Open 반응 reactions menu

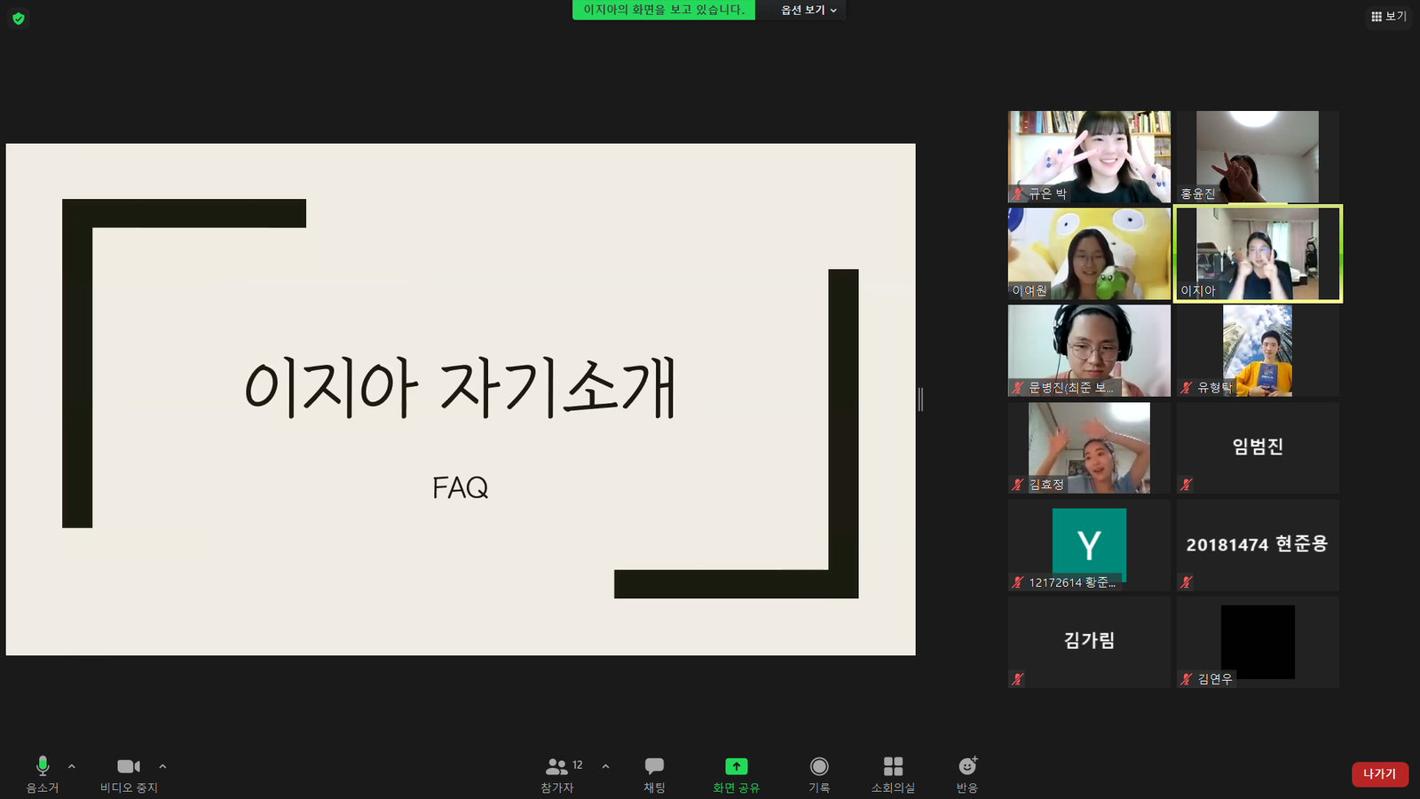click(x=967, y=774)
